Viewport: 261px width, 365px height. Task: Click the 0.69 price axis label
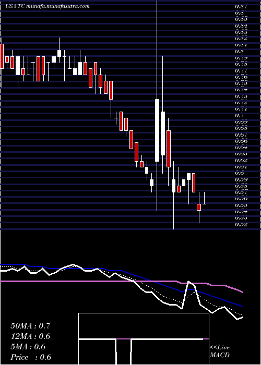[x=241, y=121]
